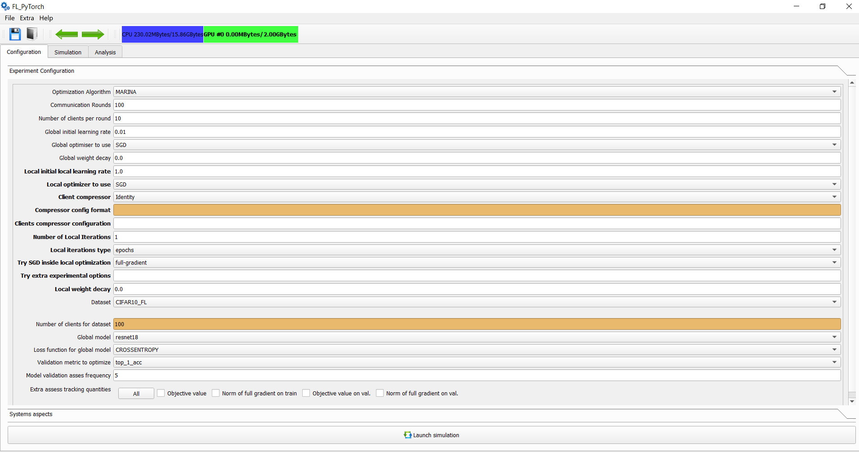This screenshot has width=859, height=452.
Task: Click the Optimization Algorithm label
Action: pyautogui.click(x=81, y=92)
